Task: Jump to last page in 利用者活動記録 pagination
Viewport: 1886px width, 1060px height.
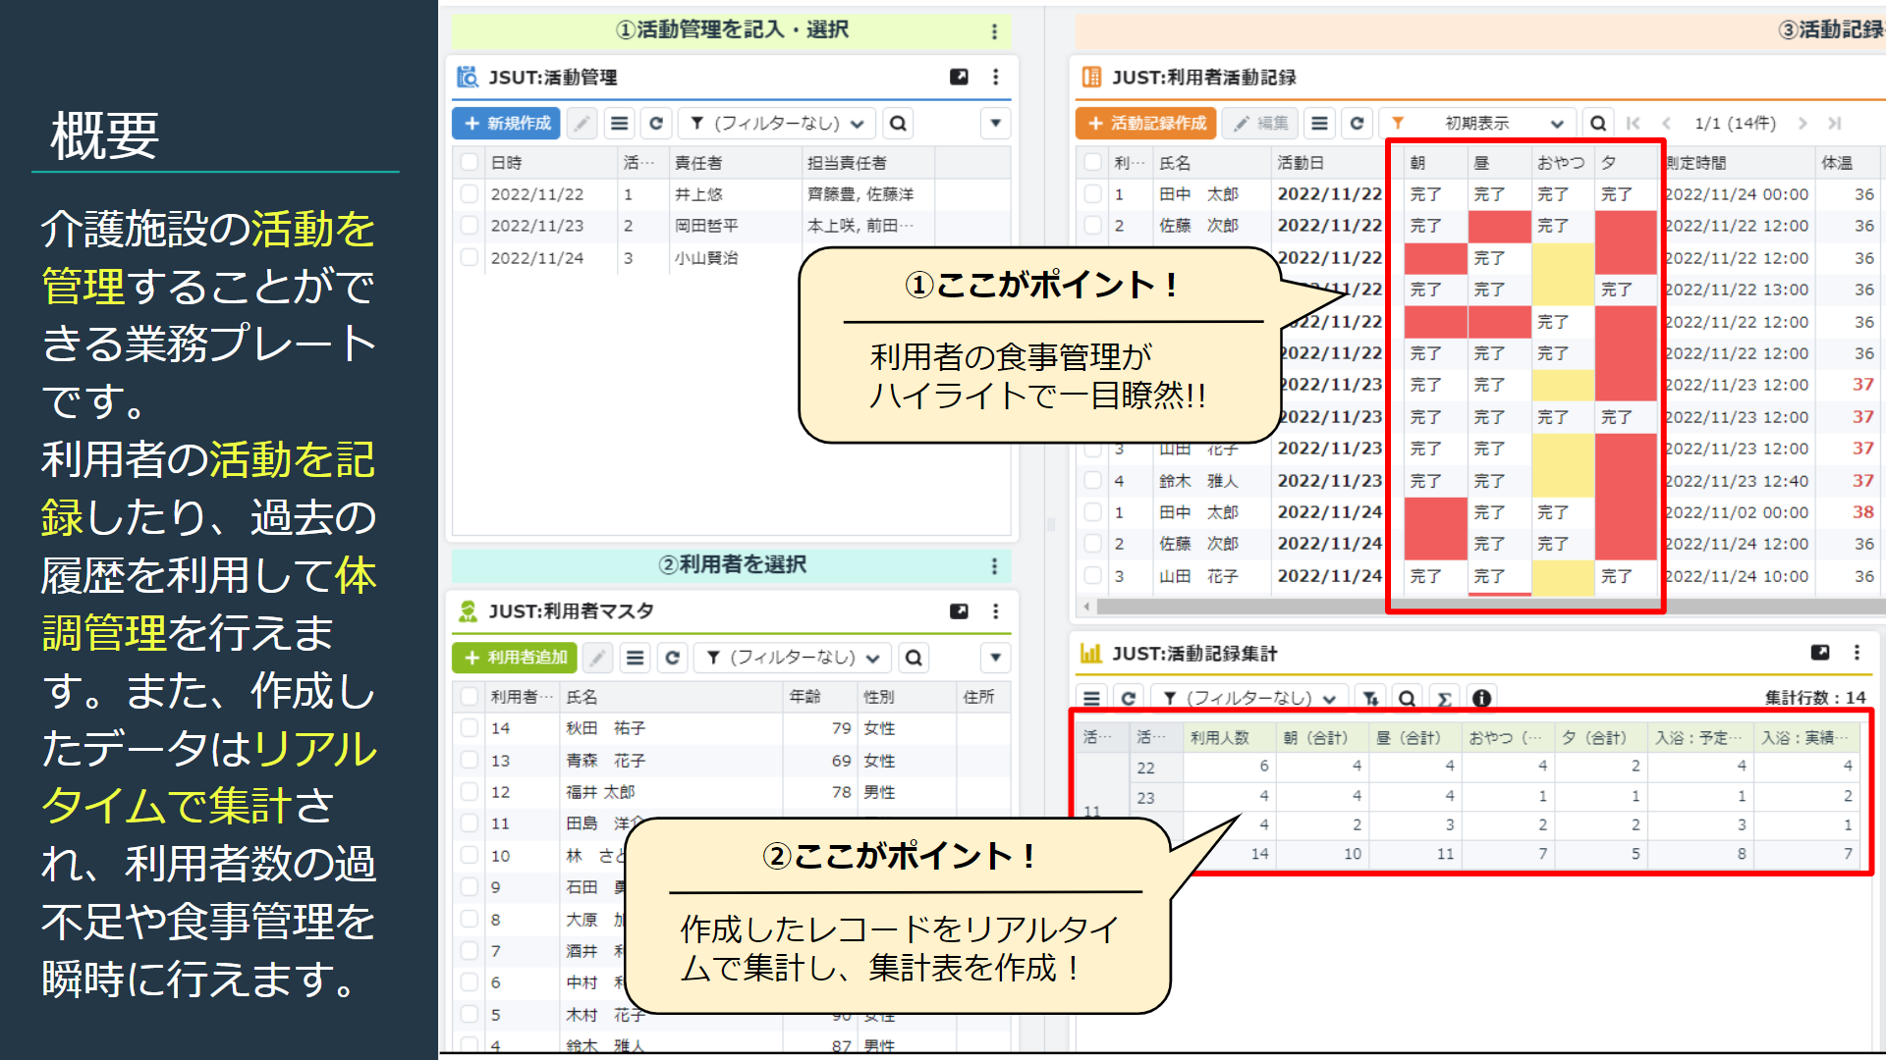Action: [x=1835, y=123]
